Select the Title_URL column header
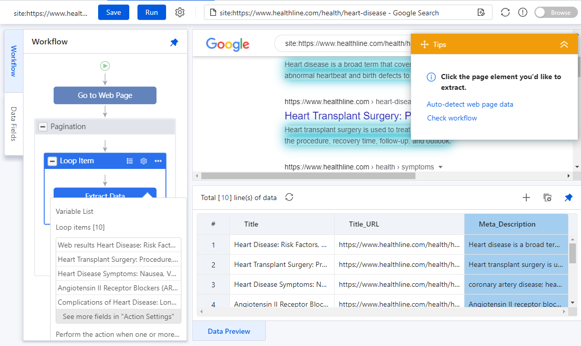581x346 pixels. (x=400, y=224)
